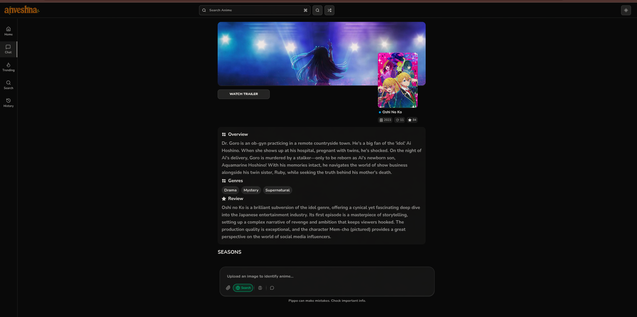Open Chat from the sidebar
The image size is (637, 317).
click(x=8, y=49)
